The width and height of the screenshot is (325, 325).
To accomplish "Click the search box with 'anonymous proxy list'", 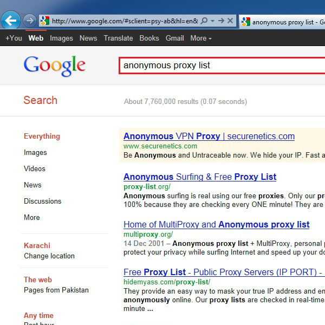I will point(222,66).
